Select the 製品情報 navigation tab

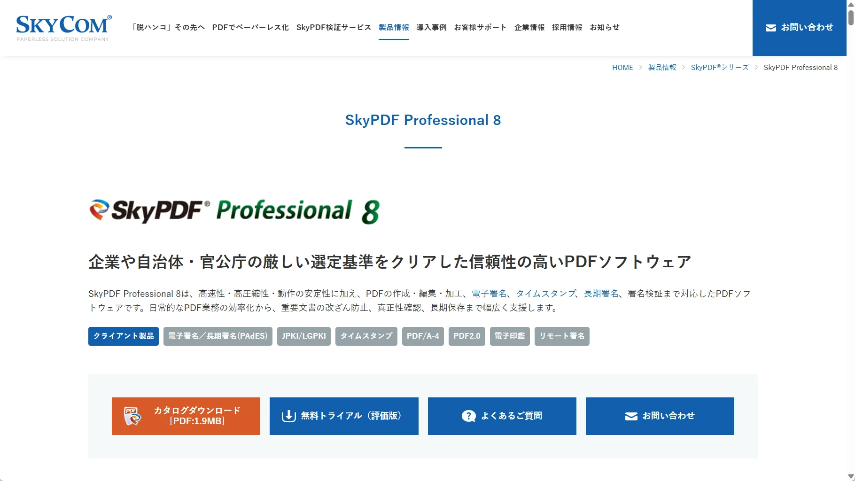pos(394,27)
